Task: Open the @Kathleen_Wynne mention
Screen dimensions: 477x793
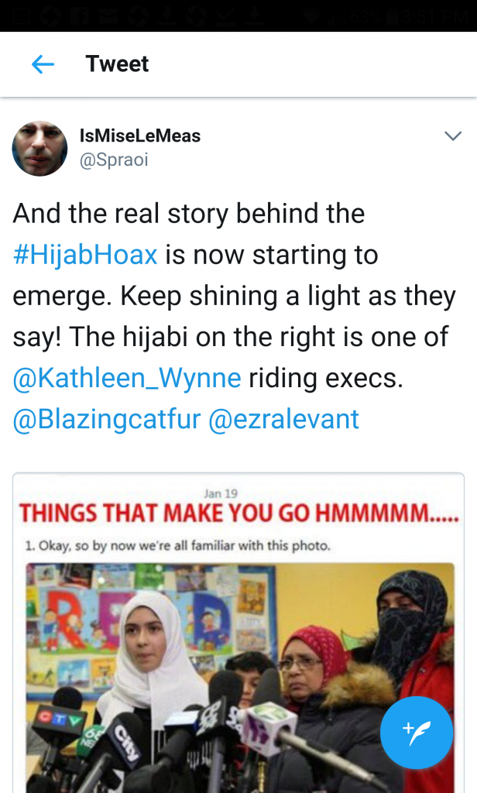Action: (x=127, y=378)
